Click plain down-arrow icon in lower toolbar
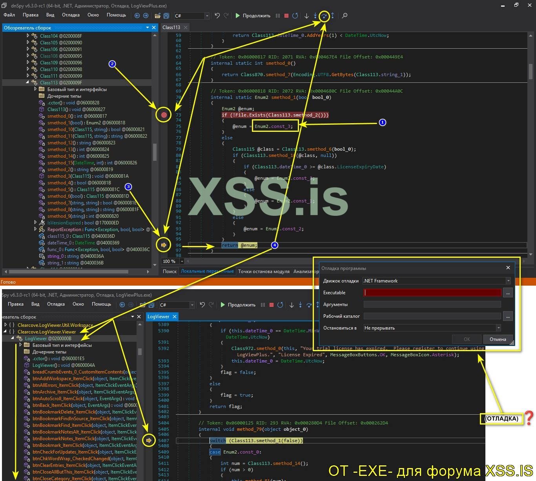This screenshot has width=536, height=481. coord(292,304)
